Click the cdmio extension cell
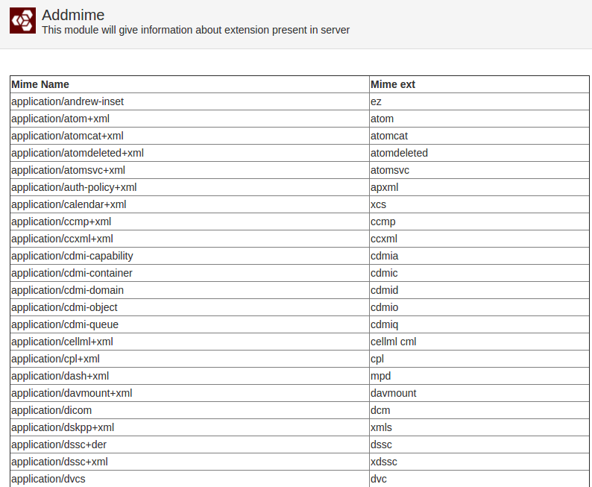The height and width of the screenshot is (487, 592). click(x=479, y=307)
